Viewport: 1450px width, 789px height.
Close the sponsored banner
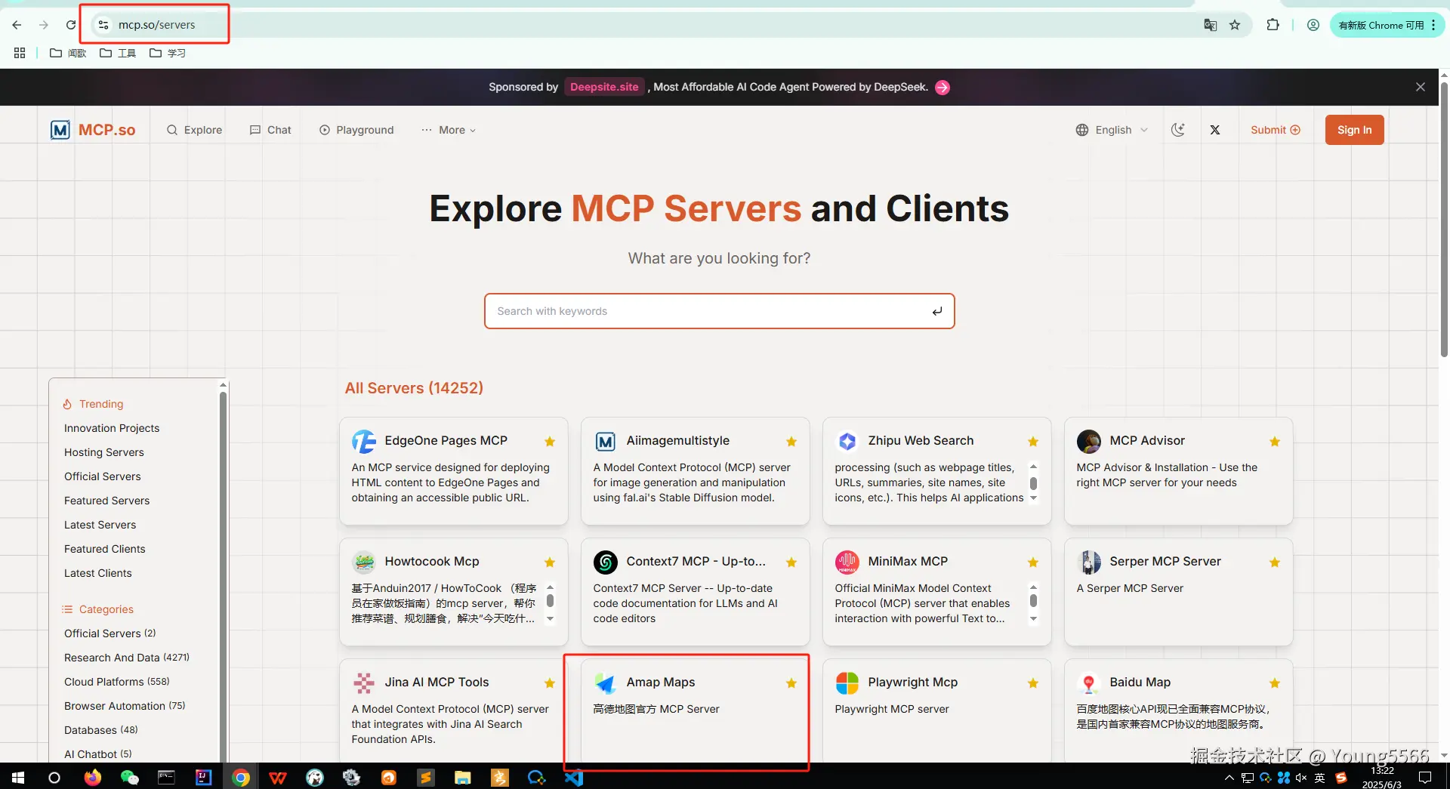[x=1421, y=87]
